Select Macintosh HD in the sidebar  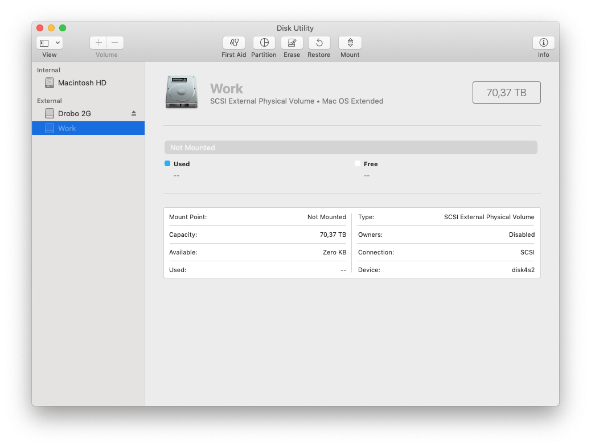(82, 83)
